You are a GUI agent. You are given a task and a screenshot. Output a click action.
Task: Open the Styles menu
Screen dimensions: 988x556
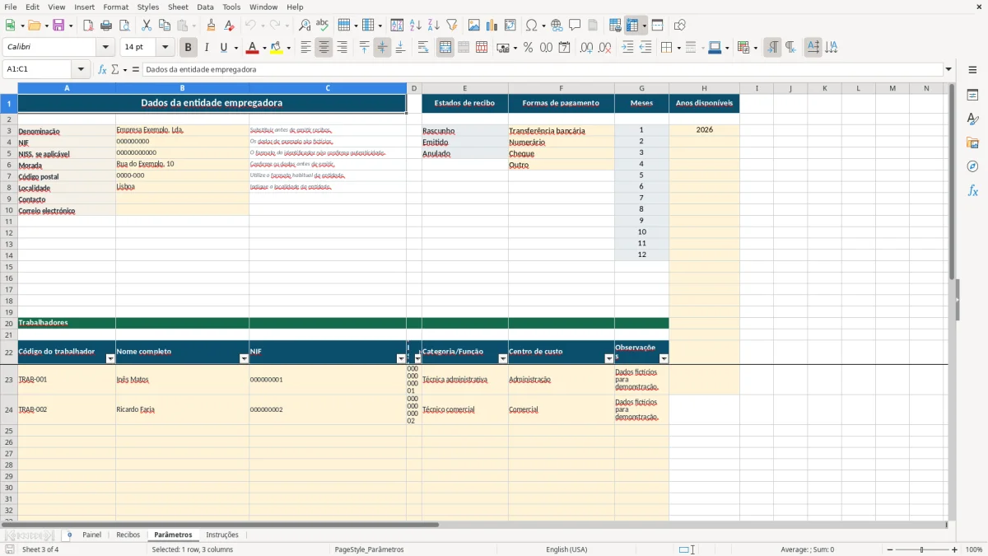tap(148, 7)
